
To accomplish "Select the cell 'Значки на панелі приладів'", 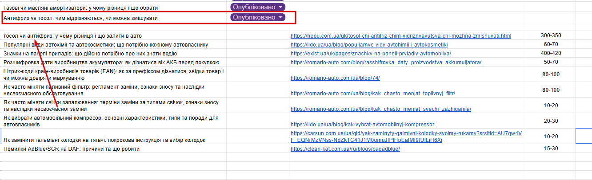I will coord(114,54).
